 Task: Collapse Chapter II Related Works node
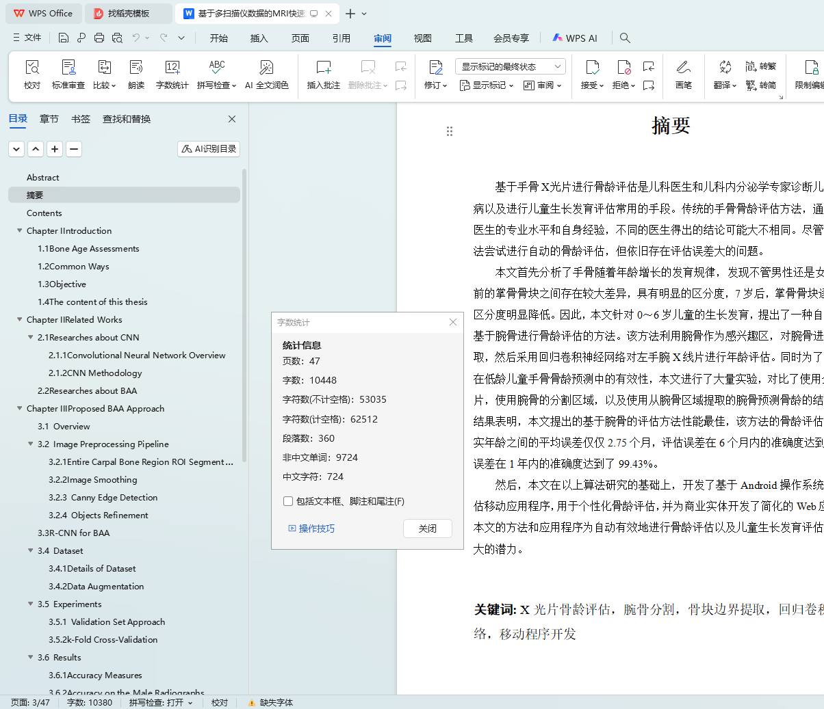click(x=20, y=319)
